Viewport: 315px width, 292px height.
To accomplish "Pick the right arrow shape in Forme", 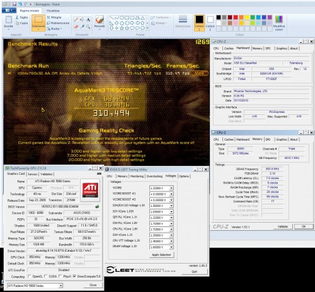I will (132, 23).
